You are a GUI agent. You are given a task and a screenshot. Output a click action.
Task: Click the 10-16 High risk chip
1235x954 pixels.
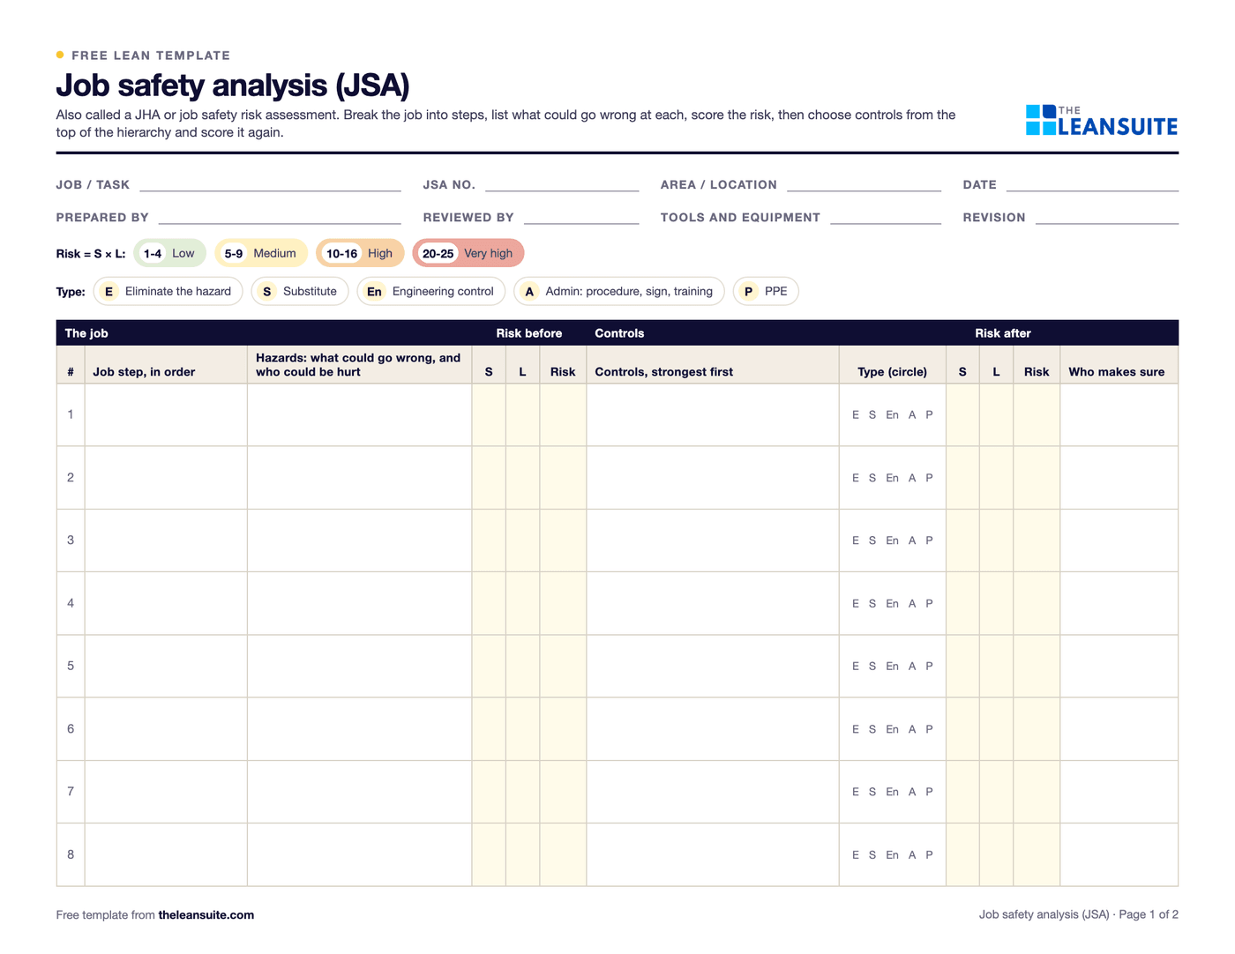360,254
